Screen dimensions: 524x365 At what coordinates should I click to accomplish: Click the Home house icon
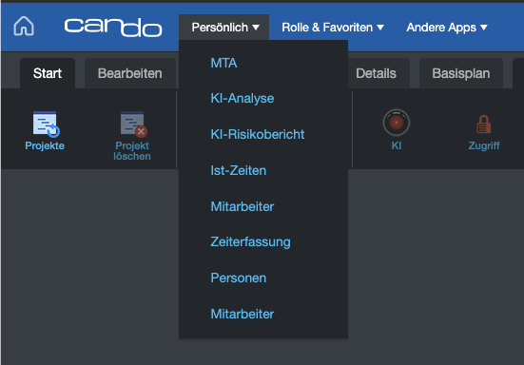tap(24, 26)
